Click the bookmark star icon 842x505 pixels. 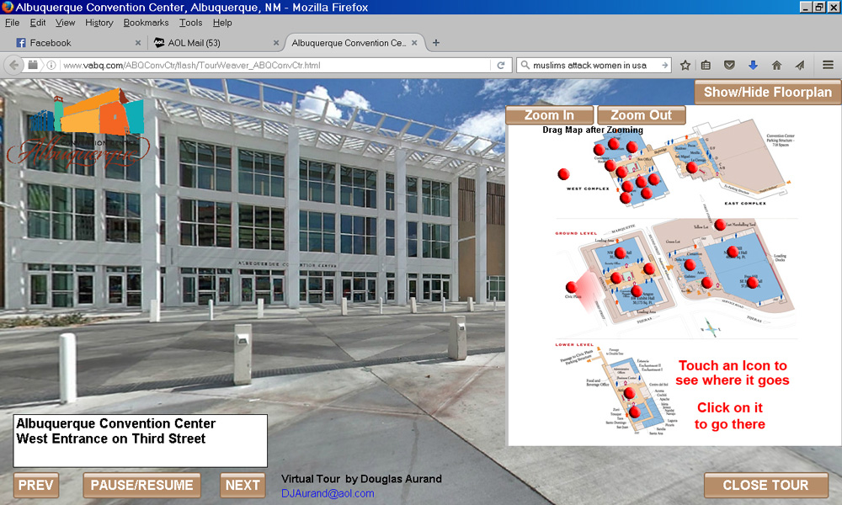click(685, 65)
